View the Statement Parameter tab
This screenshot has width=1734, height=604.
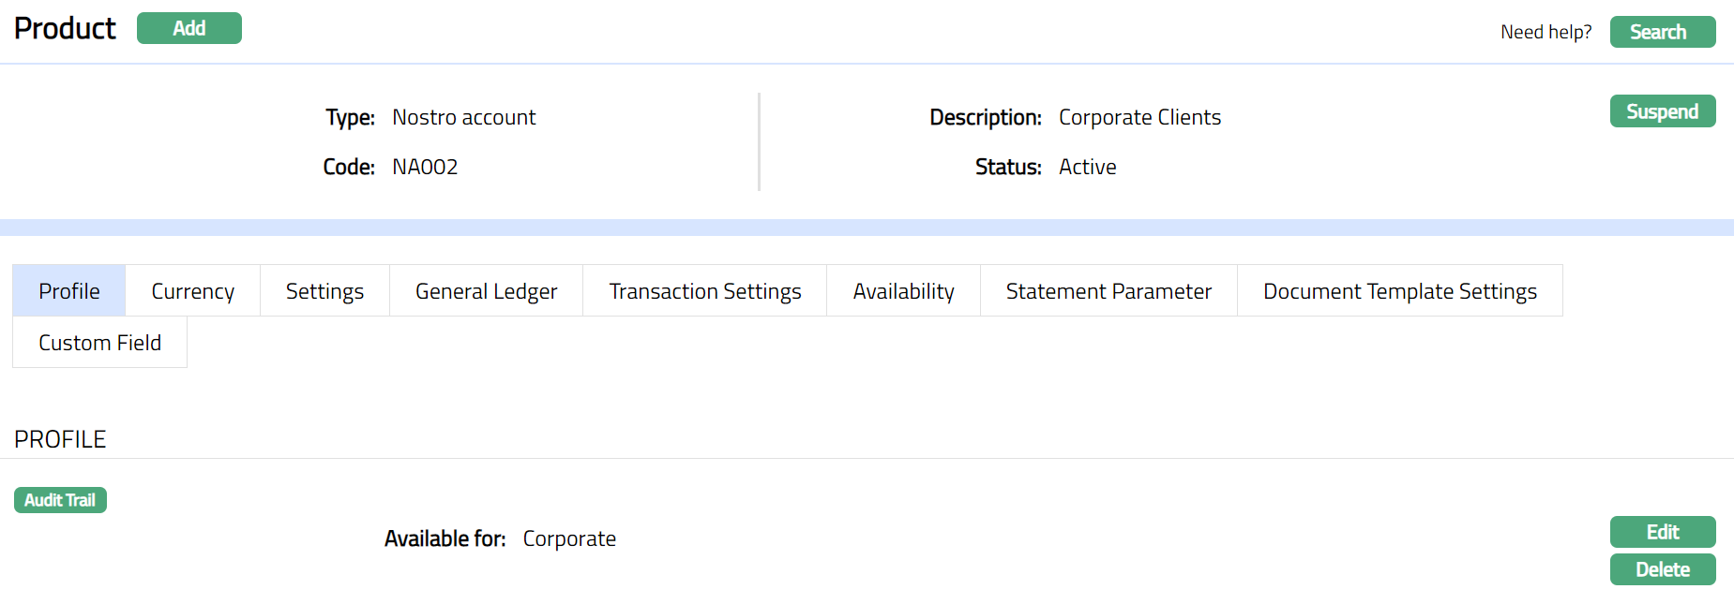point(1108,291)
